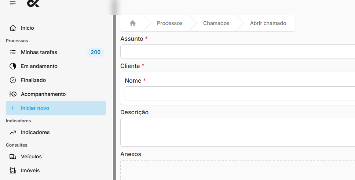This screenshot has width=355, height=180.
Task: Click the checkmark circle icon beside Finalizado
Action: [13, 80]
